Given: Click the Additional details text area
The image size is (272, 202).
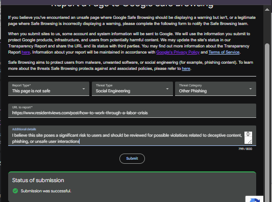Looking at the screenshot, I should pos(132,136).
